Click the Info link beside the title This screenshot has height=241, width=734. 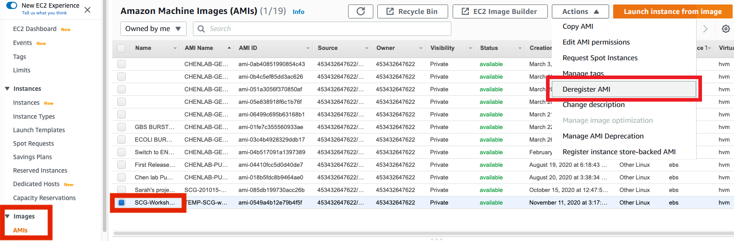click(298, 12)
